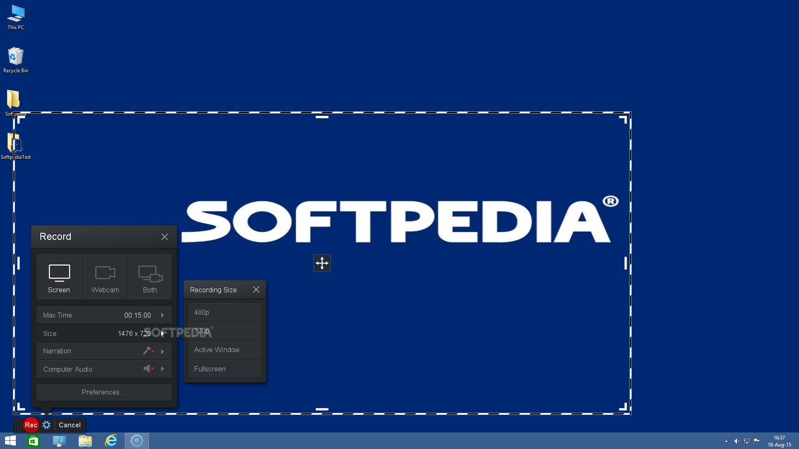Click the top edge middle capture handle
This screenshot has height=449, width=799.
click(322, 117)
